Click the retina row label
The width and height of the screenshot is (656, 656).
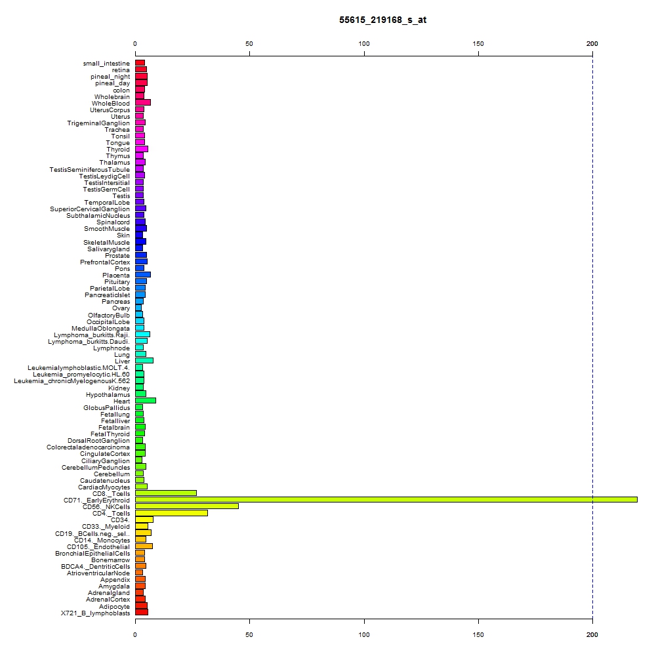(x=121, y=70)
